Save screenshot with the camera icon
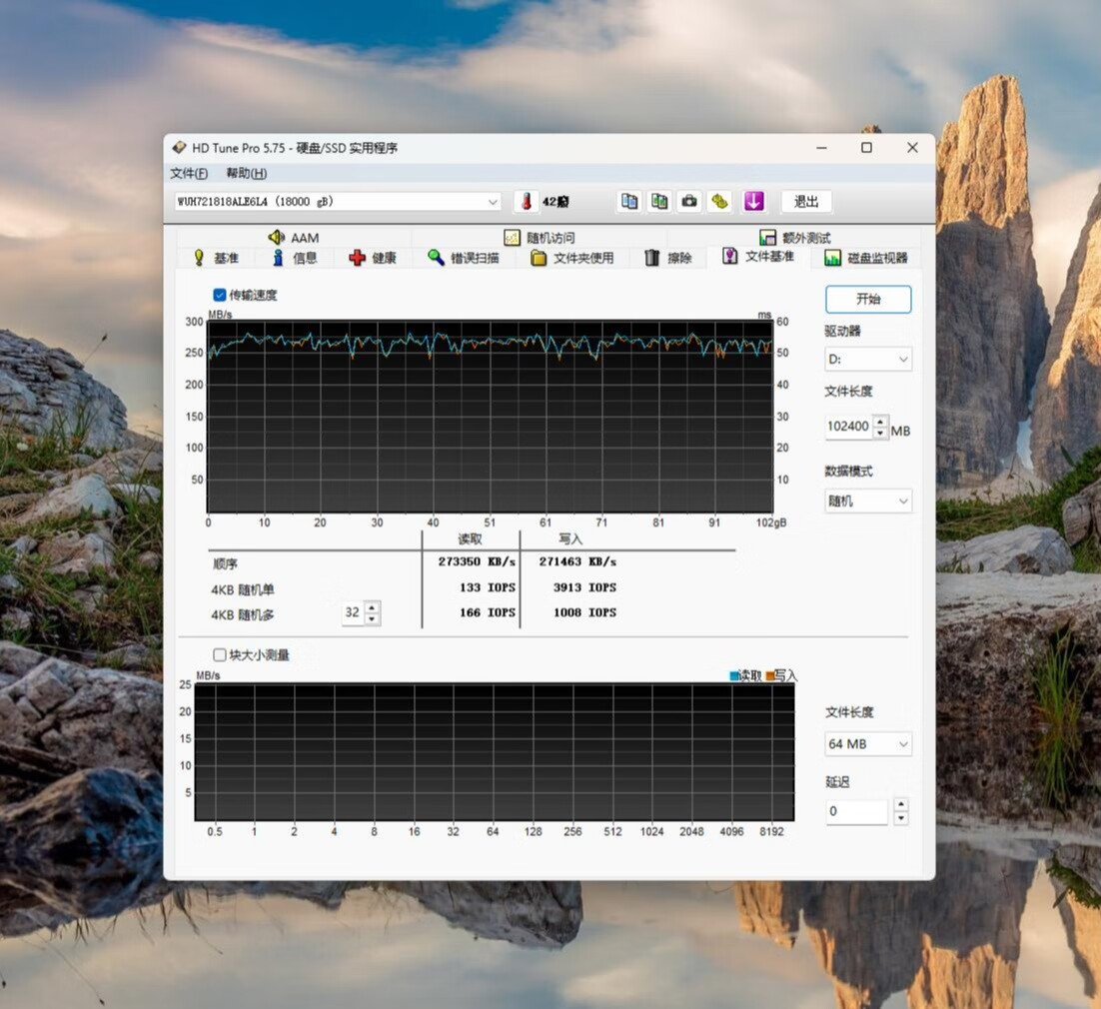 click(689, 202)
